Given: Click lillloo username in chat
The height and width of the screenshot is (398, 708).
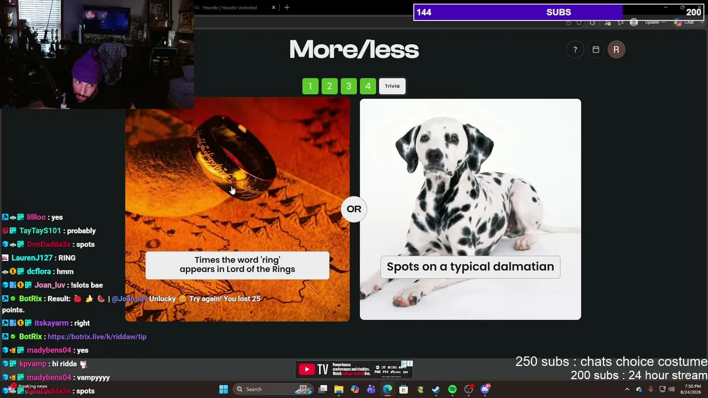Looking at the screenshot, I should coord(36,217).
